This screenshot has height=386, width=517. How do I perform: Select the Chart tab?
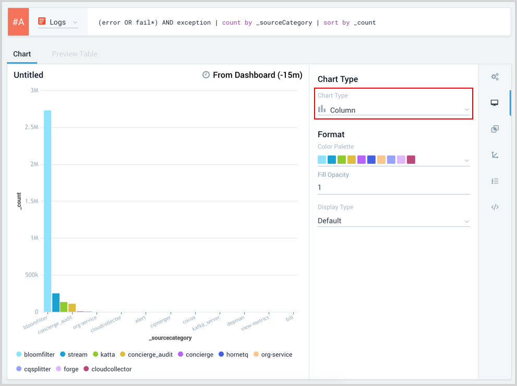[22, 54]
